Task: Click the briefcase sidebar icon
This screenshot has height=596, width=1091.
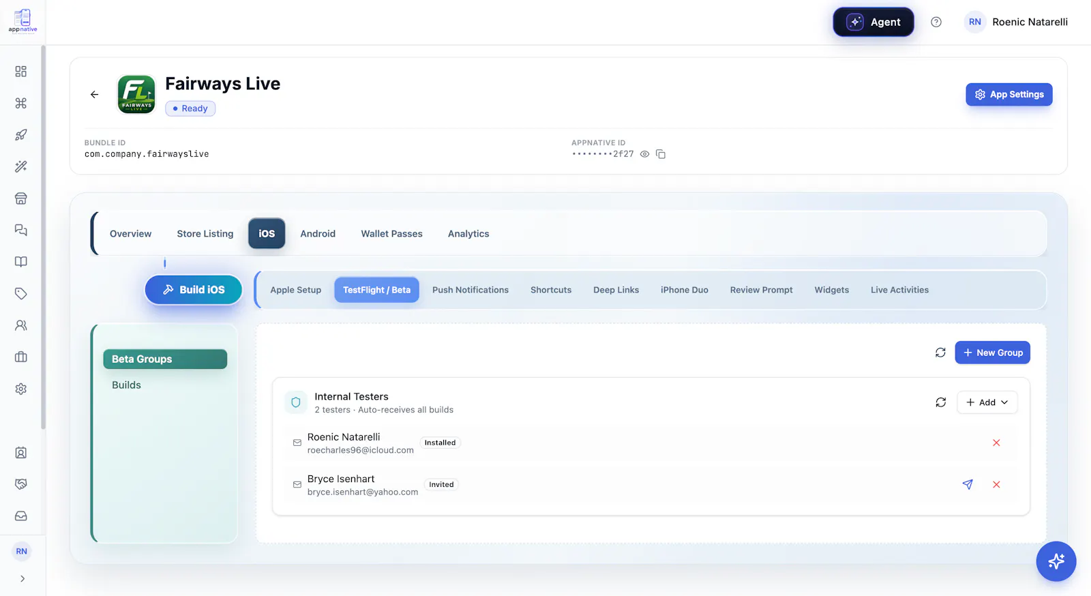Action: tap(21, 357)
